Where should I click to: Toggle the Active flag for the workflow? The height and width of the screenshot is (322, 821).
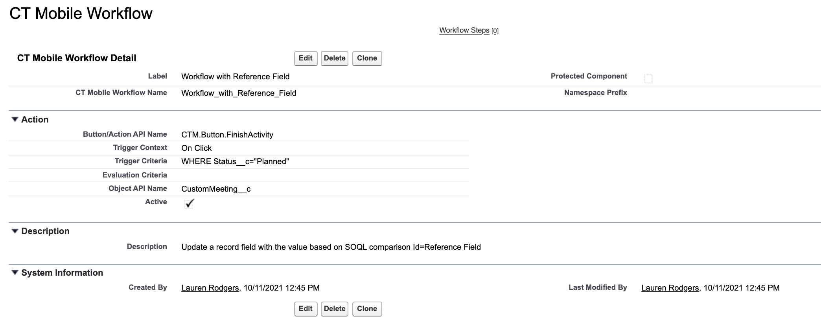pos(189,204)
